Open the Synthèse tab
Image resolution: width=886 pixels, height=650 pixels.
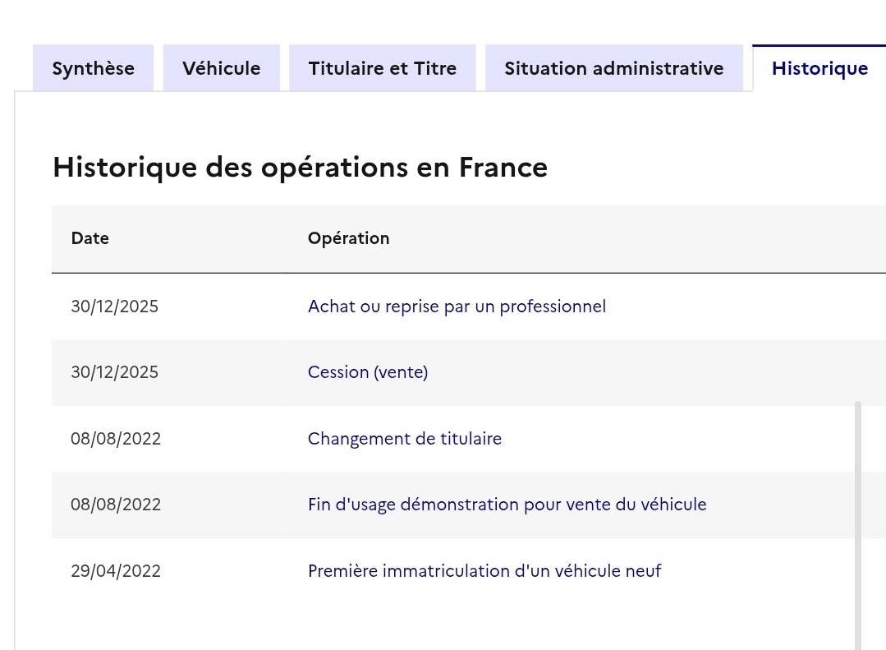94,68
